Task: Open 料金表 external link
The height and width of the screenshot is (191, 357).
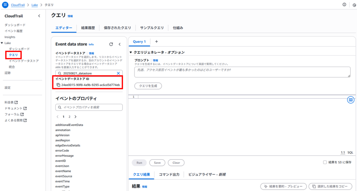Action: click(x=11, y=102)
